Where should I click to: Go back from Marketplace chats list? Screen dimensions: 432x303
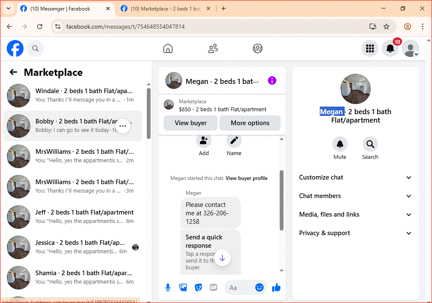tap(13, 72)
